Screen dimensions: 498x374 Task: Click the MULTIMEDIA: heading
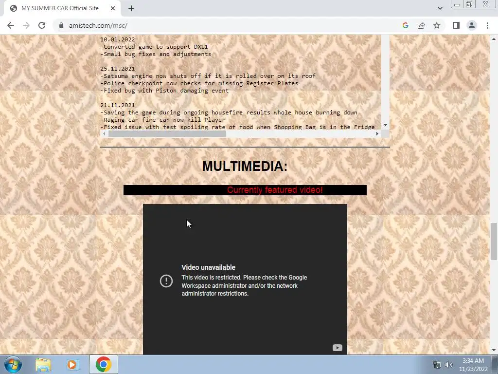click(245, 167)
